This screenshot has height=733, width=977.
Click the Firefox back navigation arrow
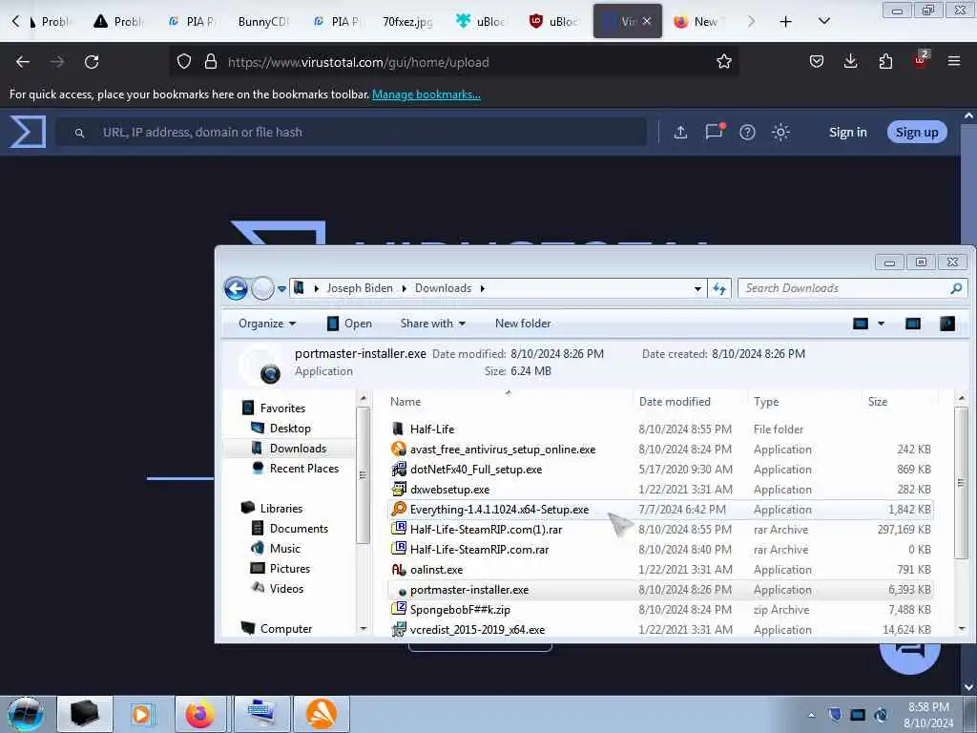point(23,62)
